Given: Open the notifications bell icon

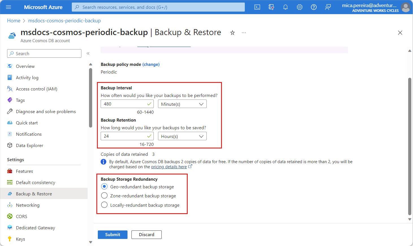Looking at the screenshot, I should 286,7.
